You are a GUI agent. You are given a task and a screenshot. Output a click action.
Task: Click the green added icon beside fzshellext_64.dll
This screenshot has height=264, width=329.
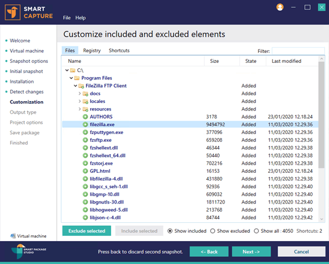coord(85,156)
